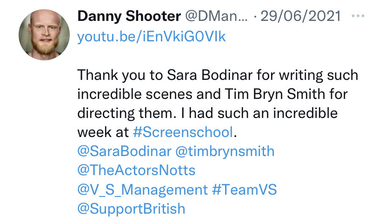Open the youtu.be video link
385x222 pixels.
(x=152, y=37)
